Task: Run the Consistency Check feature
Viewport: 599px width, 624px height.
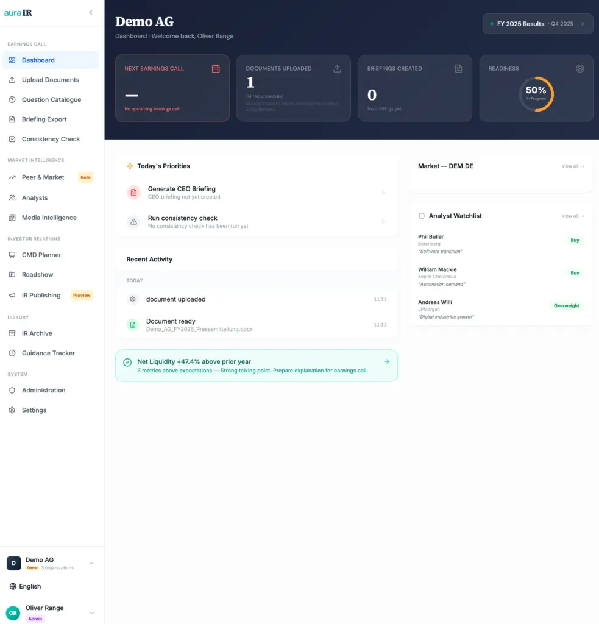Action: (x=51, y=139)
